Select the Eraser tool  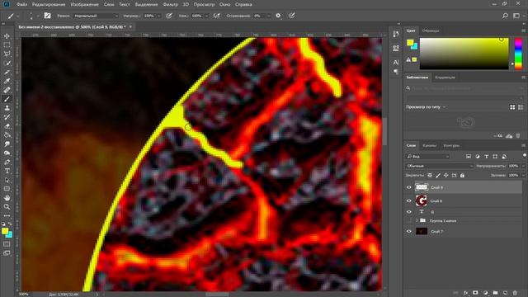[7, 126]
